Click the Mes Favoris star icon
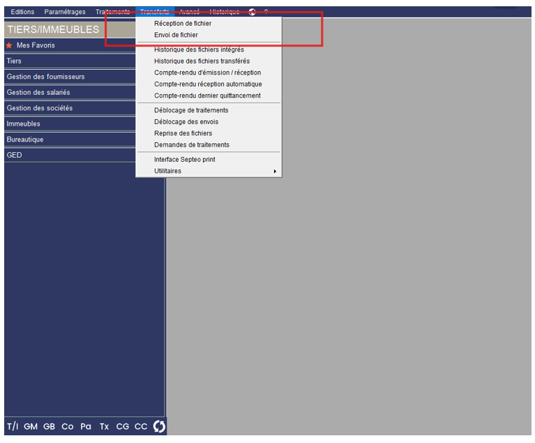This screenshot has width=535, height=443. click(10, 45)
